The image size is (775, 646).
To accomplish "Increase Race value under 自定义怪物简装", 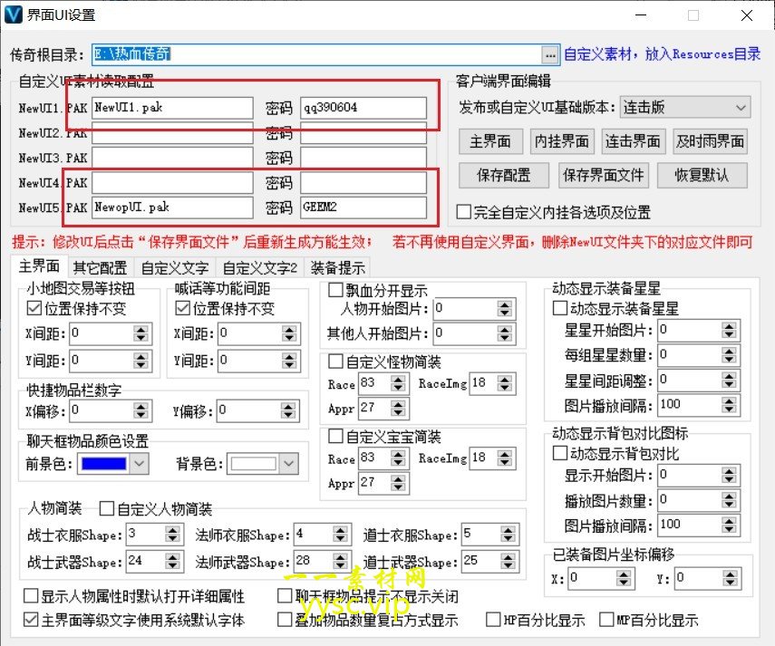I will (398, 380).
